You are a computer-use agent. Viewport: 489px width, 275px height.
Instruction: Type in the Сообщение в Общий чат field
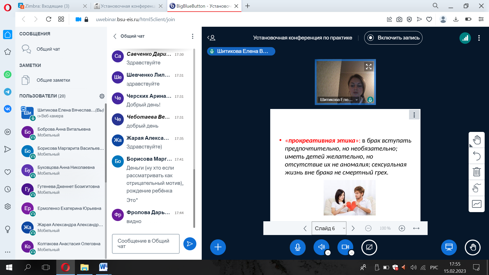coord(146,244)
